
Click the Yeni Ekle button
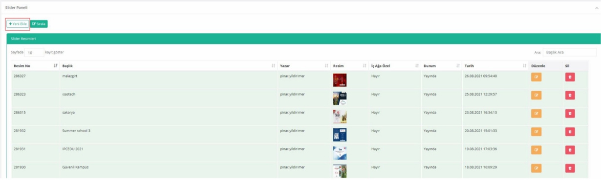[x=18, y=23]
